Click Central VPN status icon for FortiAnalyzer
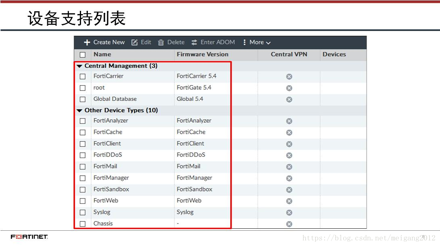The width and height of the screenshot is (440, 246). 289,121
